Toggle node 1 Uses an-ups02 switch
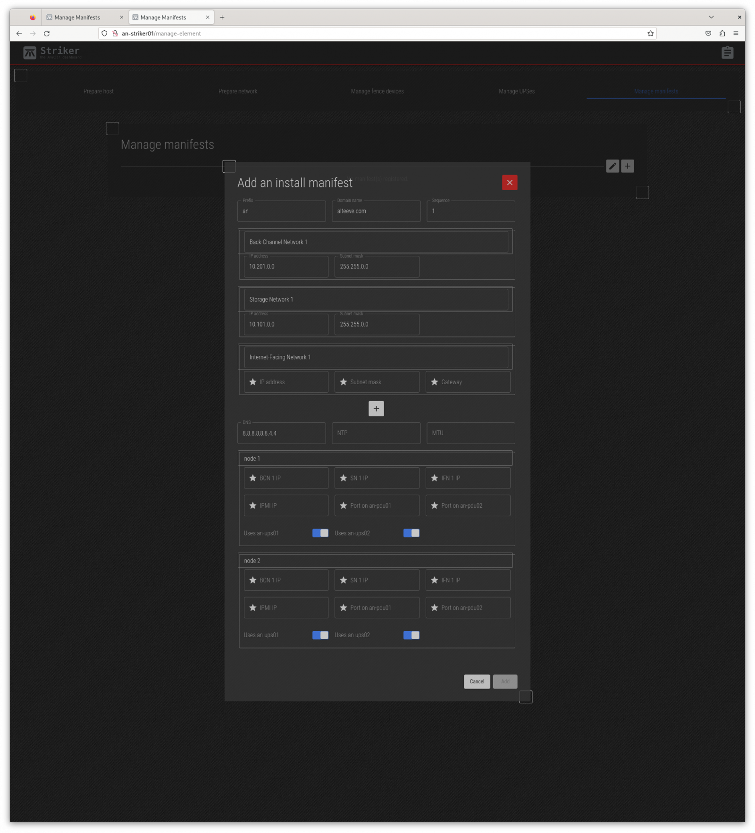755x833 pixels. pyautogui.click(x=411, y=533)
